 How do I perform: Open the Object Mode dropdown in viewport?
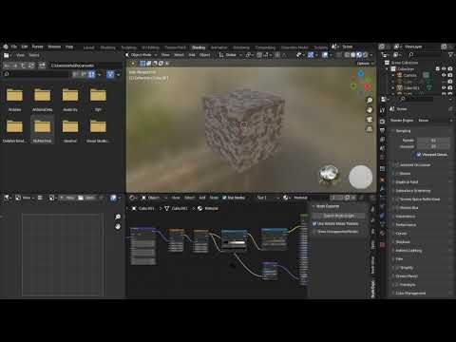142,55
